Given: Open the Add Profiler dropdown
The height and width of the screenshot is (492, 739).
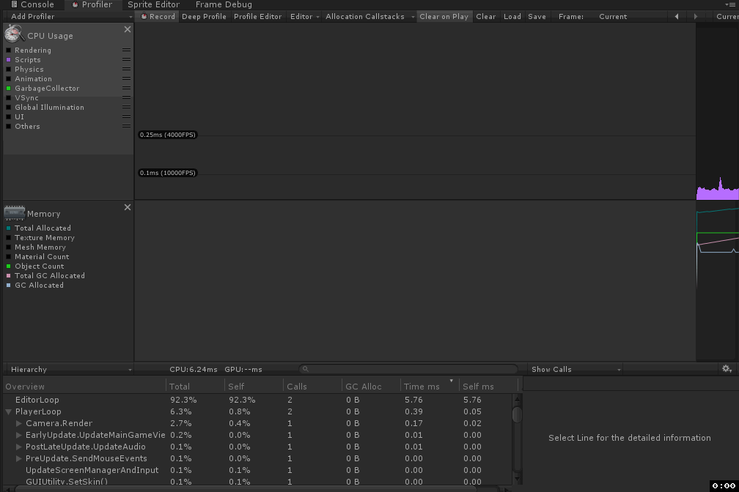Looking at the screenshot, I should [x=69, y=17].
